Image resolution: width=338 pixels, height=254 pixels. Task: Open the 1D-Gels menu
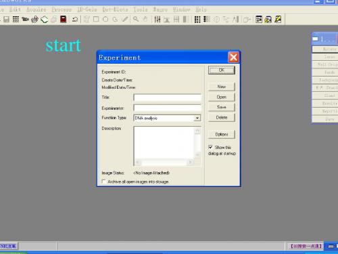[87, 9]
